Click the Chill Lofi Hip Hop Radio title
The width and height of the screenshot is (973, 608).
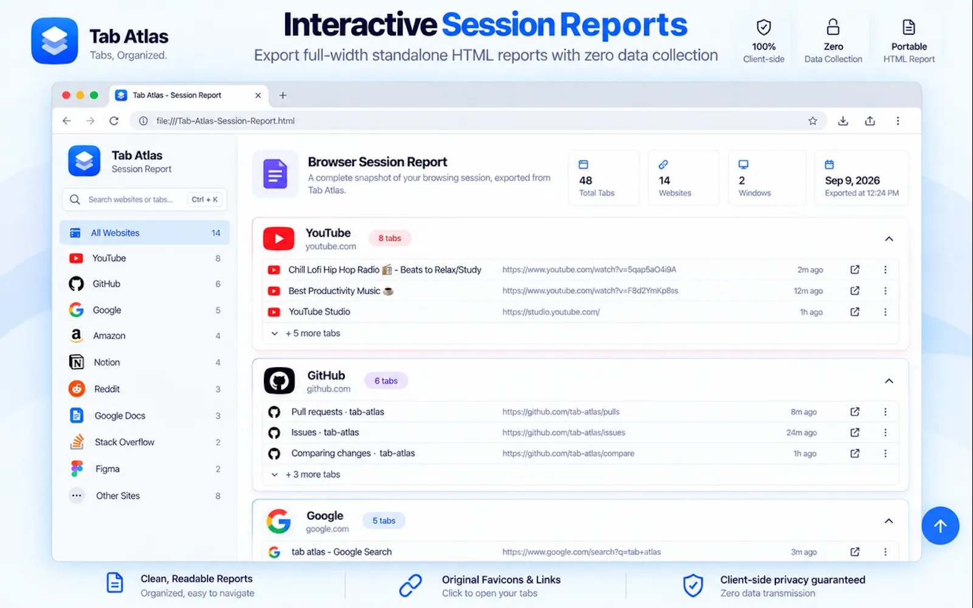[x=385, y=270]
